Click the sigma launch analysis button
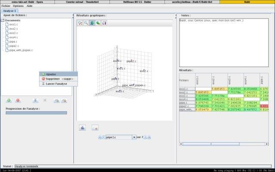The image size is (275, 172). point(35,100)
